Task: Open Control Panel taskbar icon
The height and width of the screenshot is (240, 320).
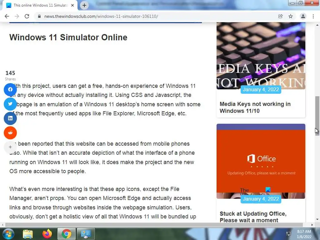Action: [x=86, y=234]
